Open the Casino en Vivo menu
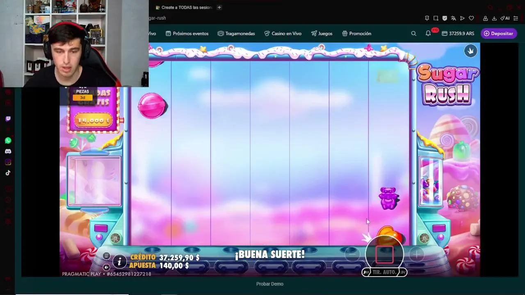The height and width of the screenshot is (295, 525). click(283, 34)
